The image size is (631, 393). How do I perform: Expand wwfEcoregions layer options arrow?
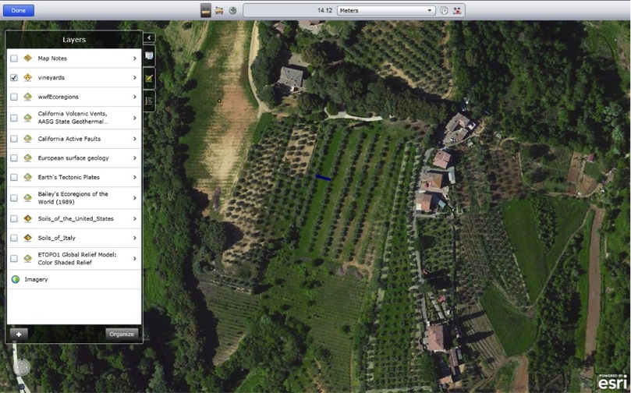point(134,97)
